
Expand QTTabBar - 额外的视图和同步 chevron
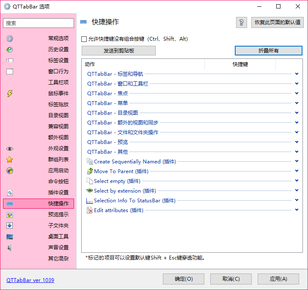(x=297, y=122)
